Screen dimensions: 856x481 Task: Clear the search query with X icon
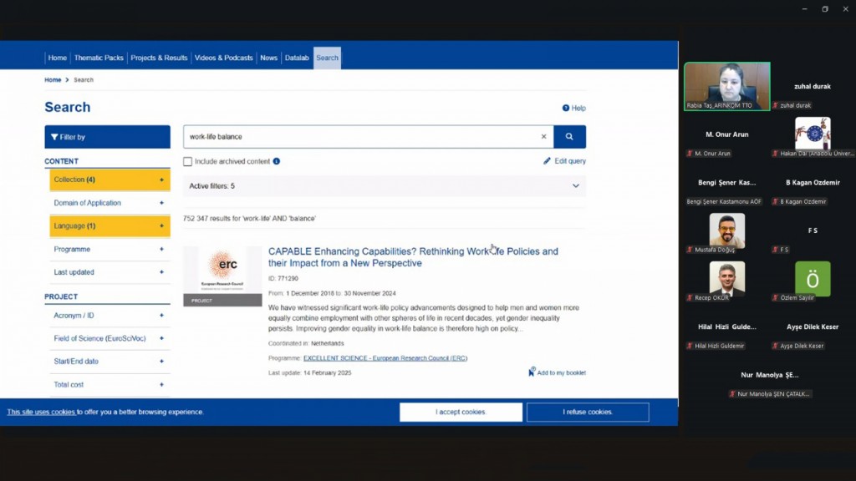(543, 137)
